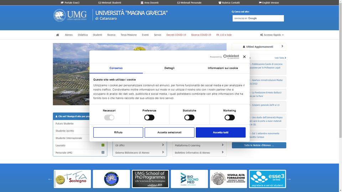Click carousel next arrow

289,179
